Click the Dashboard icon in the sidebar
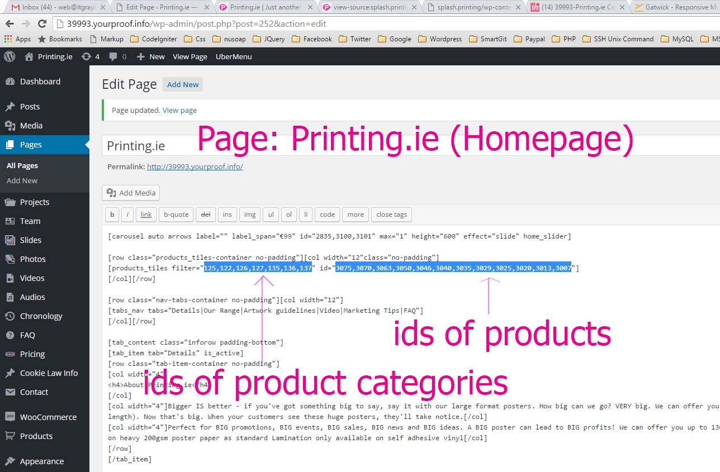 pyautogui.click(x=10, y=82)
